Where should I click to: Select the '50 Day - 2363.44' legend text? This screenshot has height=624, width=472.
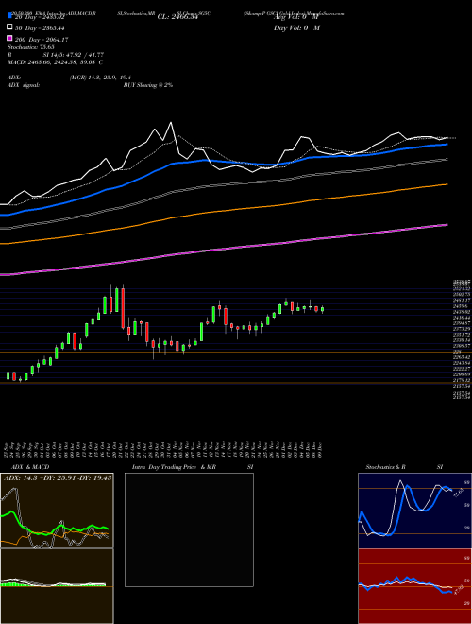click(x=40, y=28)
